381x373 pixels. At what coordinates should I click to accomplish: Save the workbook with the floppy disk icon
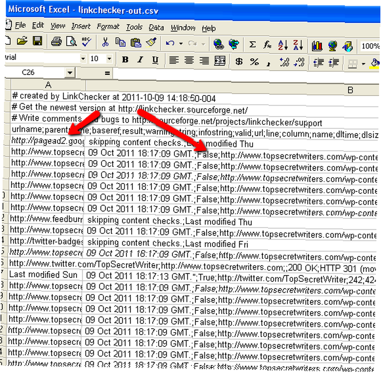37,41
